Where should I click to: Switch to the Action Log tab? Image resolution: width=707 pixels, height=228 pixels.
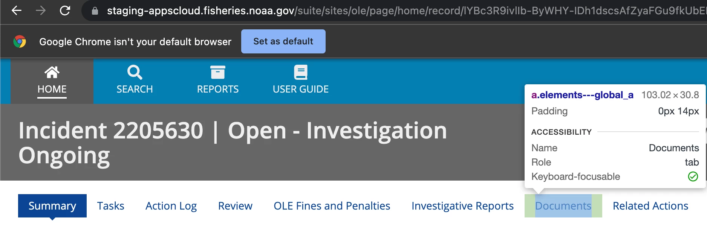171,206
